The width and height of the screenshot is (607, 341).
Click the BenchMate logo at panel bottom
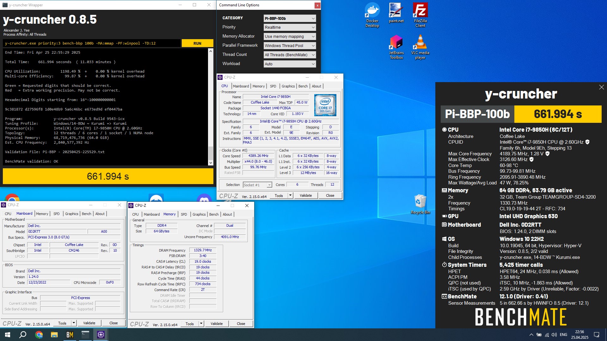pyautogui.click(x=521, y=317)
